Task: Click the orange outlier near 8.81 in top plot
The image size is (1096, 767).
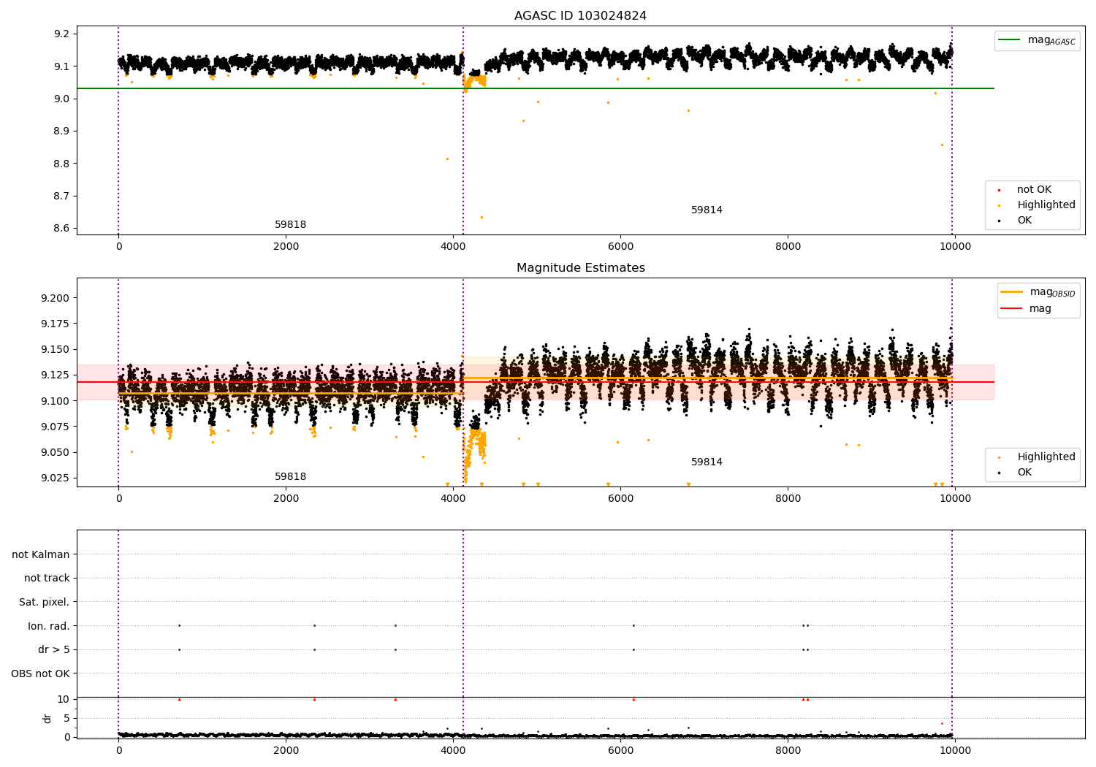Action: tap(447, 159)
